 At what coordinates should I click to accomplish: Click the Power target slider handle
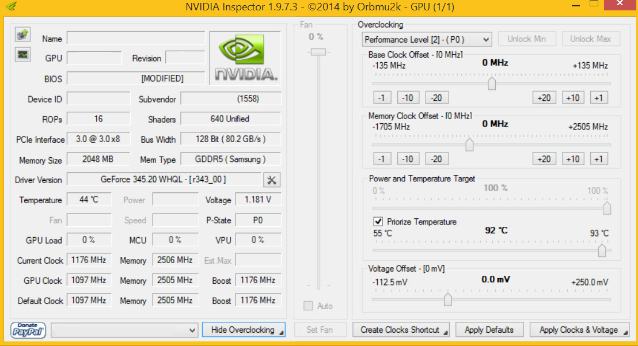coord(607,208)
